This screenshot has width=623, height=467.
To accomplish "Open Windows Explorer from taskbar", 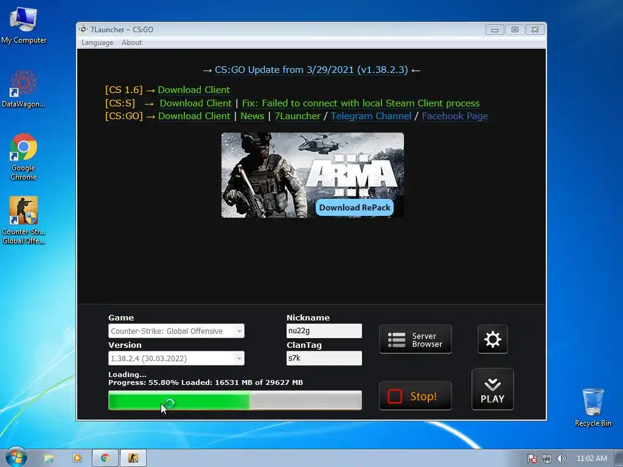I will (x=49, y=458).
